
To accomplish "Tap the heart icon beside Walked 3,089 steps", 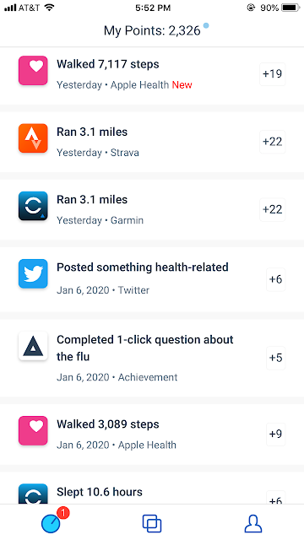I will click(33, 430).
